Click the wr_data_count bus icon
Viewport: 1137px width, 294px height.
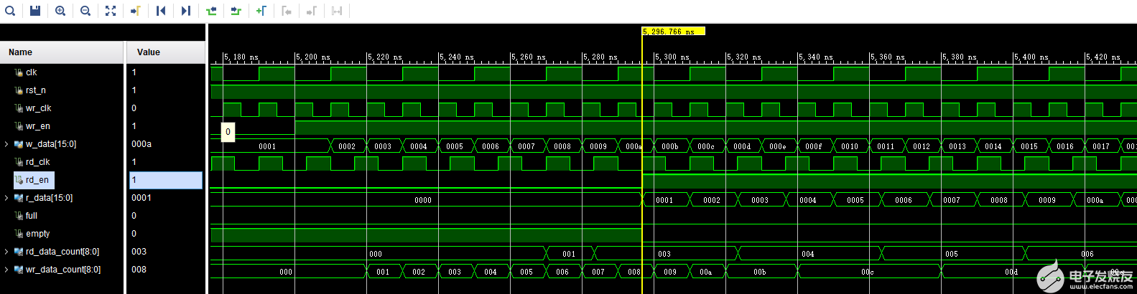tap(19, 270)
